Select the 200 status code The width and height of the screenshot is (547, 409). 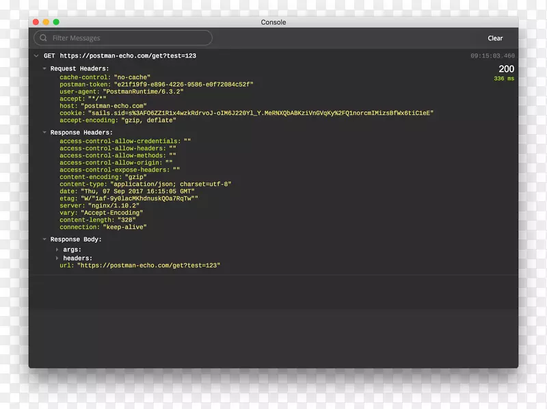point(506,69)
